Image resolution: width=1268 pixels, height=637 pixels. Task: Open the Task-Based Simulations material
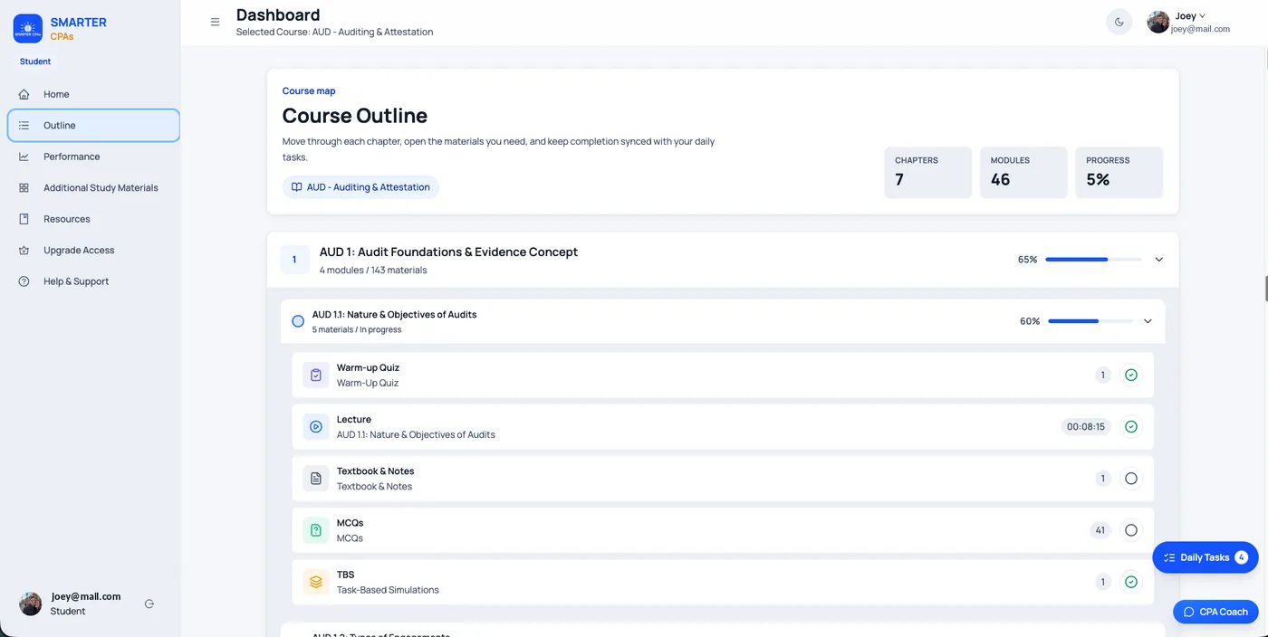(723, 582)
